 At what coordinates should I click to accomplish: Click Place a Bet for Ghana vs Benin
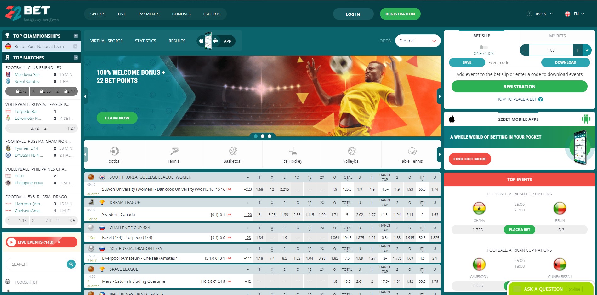(520, 230)
